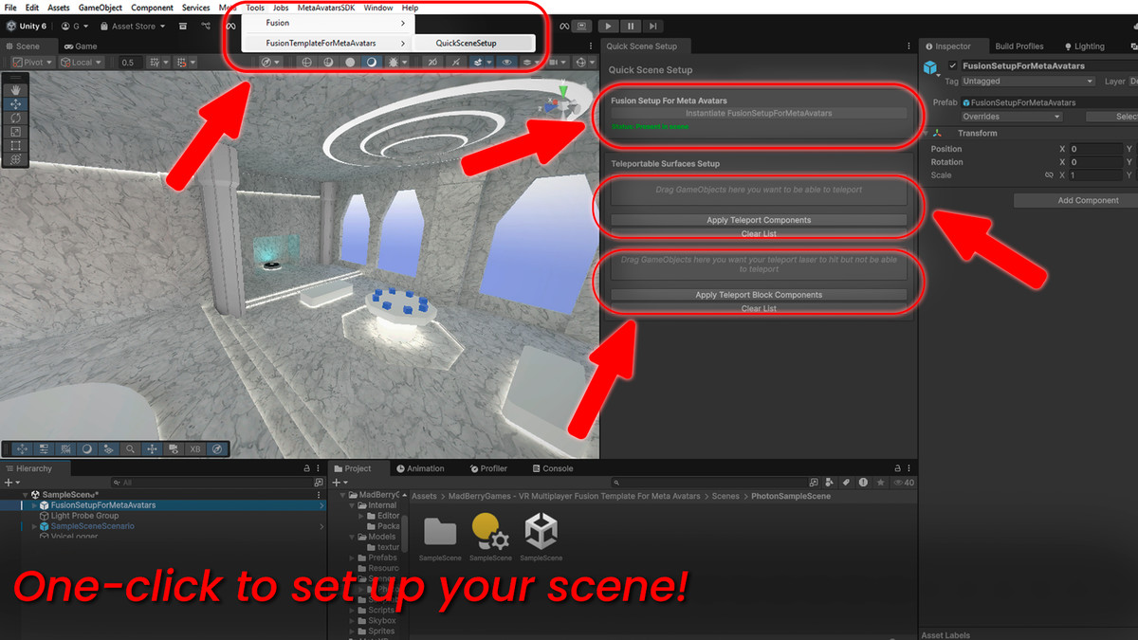Switch to the Console tab
The height and width of the screenshot is (640, 1138).
coord(551,468)
